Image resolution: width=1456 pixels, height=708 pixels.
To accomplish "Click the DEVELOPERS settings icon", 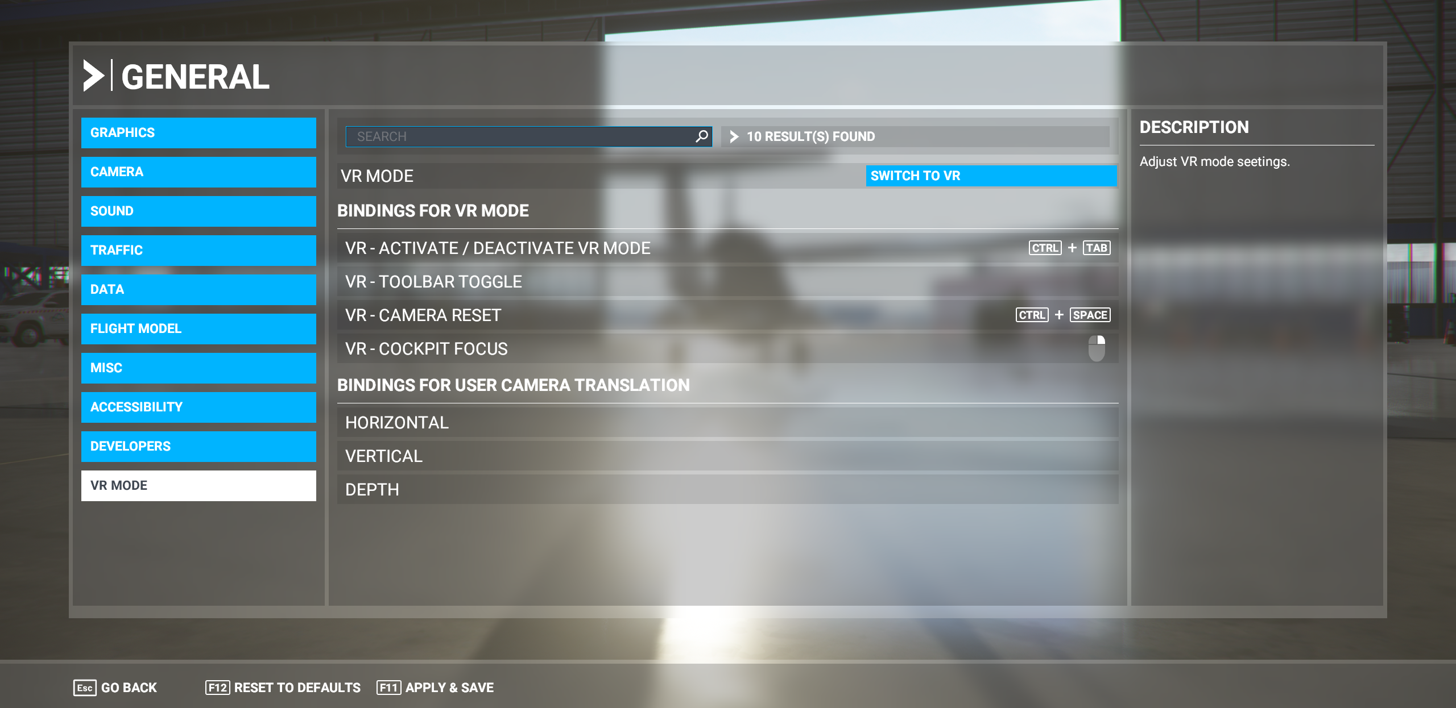I will pos(198,446).
